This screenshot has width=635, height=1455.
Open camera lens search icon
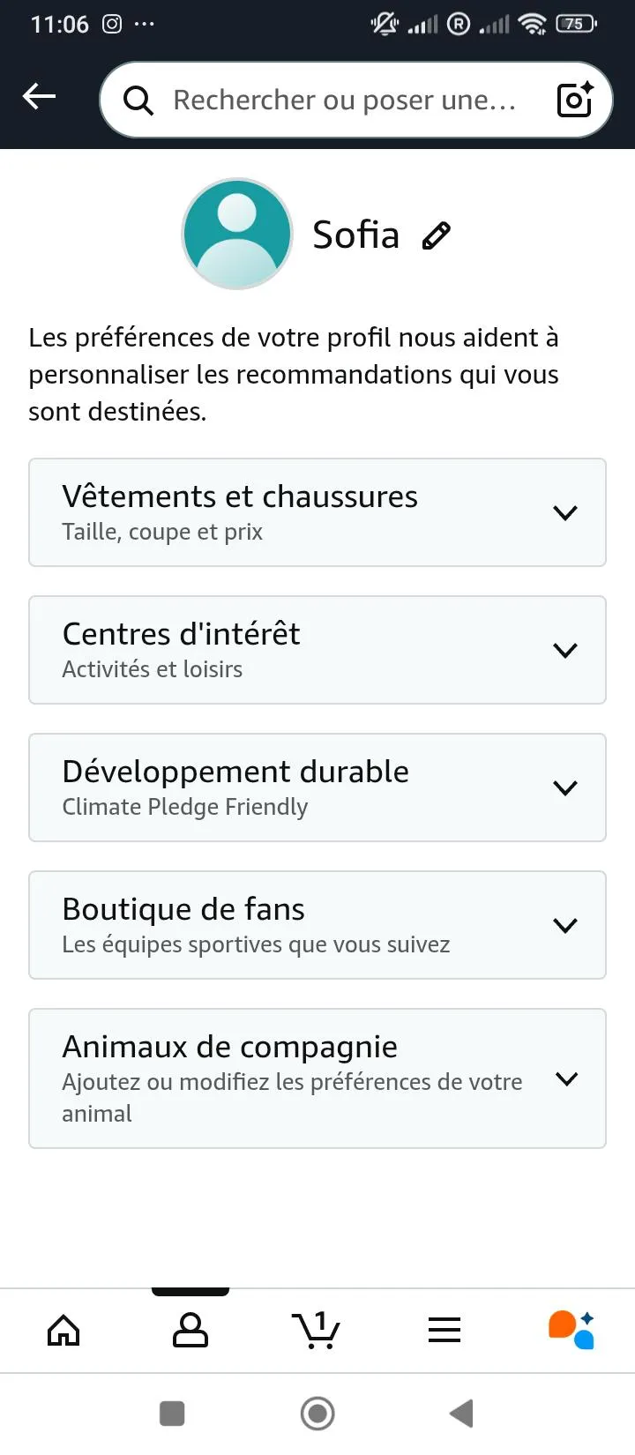point(575,100)
